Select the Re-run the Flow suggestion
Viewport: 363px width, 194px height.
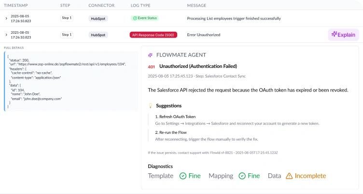[x=170, y=132]
